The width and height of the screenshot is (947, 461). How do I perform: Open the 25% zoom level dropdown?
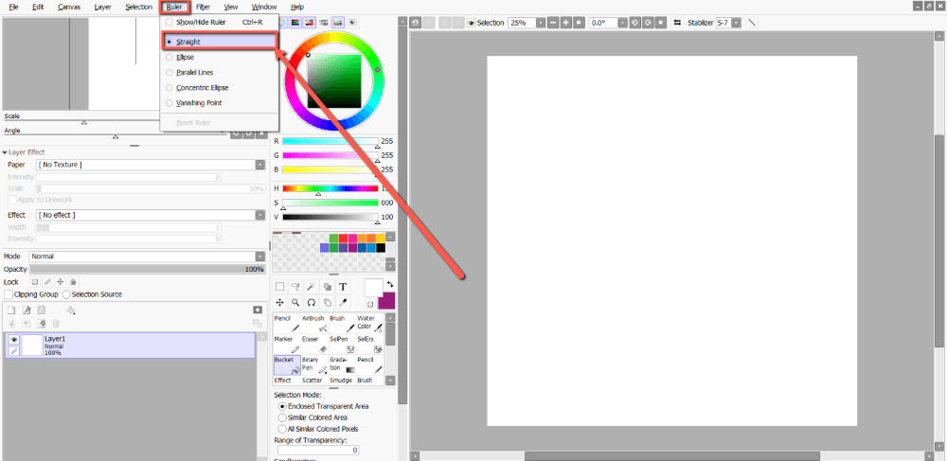click(x=540, y=23)
